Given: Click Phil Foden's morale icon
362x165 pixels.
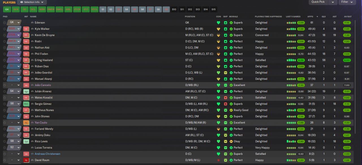Looking at the screenshot, I should pos(231,54).
